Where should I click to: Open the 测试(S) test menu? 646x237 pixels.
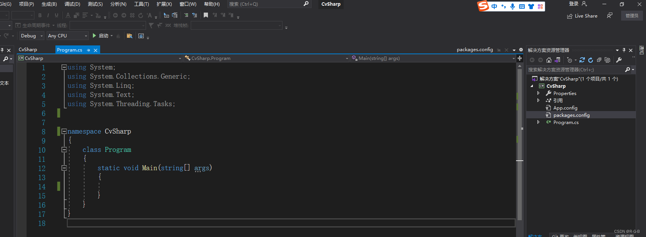pos(95,4)
